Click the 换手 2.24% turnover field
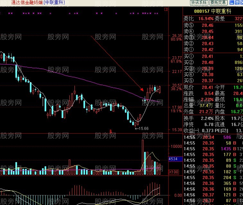This screenshot has width=243, height=205. click(x=198, y=118)
